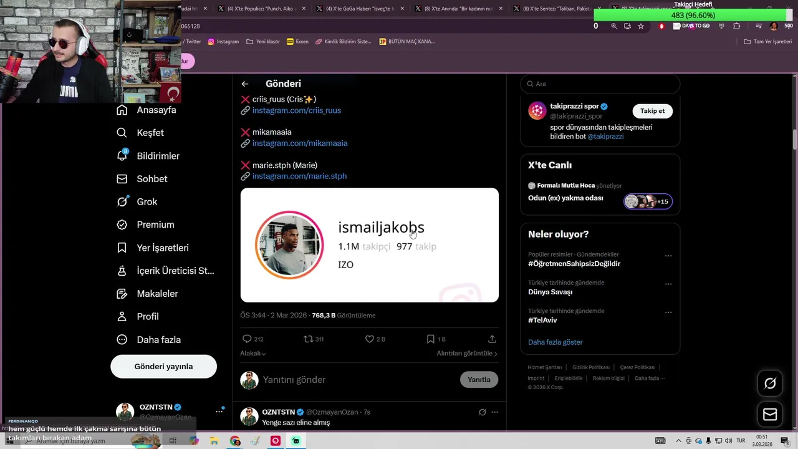Open Premium in the sidebar
The width and height of the screenshot is (798, 449).
coord(145,224)
